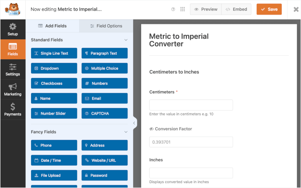Open the Marketing megaphone panel

(x=13, y=89)
